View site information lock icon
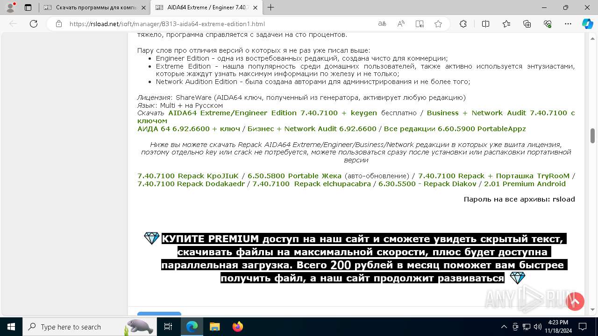This screenshot has width=598, height=336. pos(58,24)
